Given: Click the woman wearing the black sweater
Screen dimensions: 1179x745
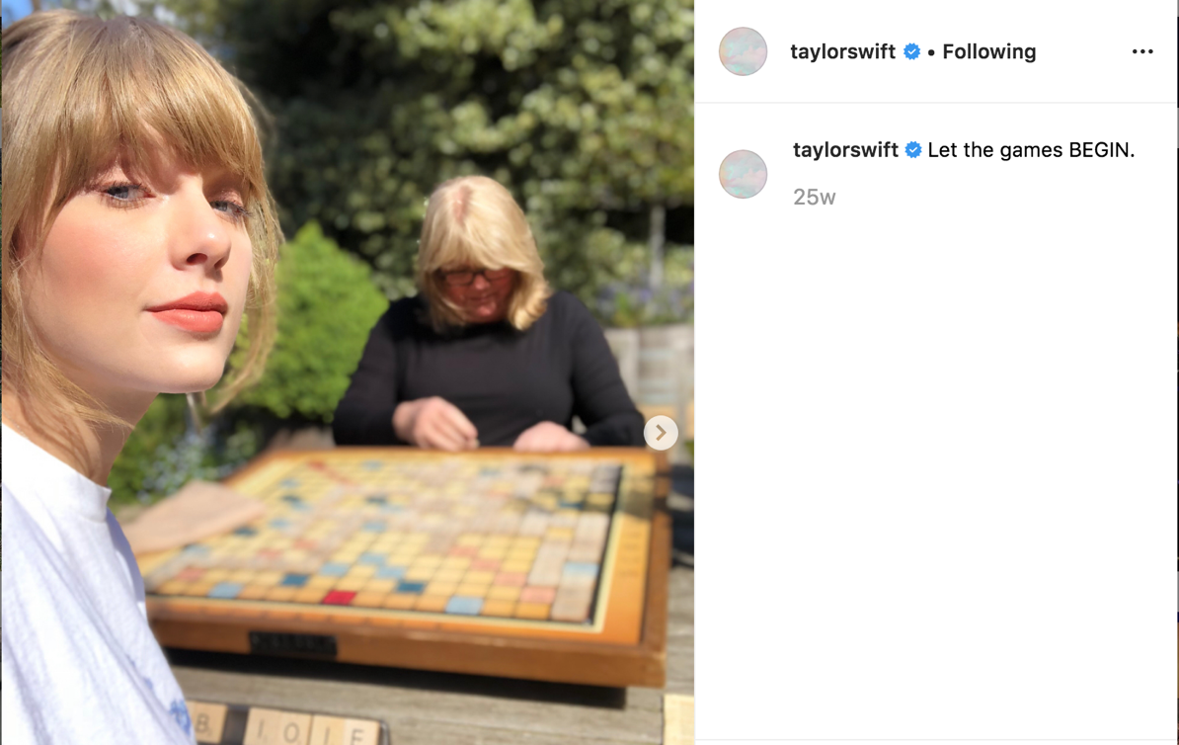Looking at the screenshot, I should pos(489,316).
